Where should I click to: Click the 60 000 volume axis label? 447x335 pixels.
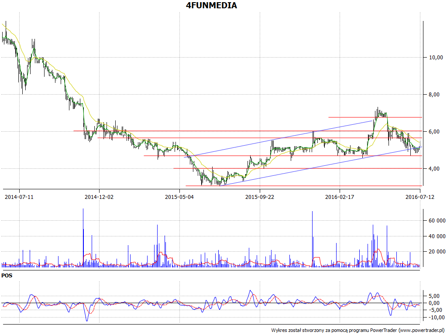click(x=437, y=221)
